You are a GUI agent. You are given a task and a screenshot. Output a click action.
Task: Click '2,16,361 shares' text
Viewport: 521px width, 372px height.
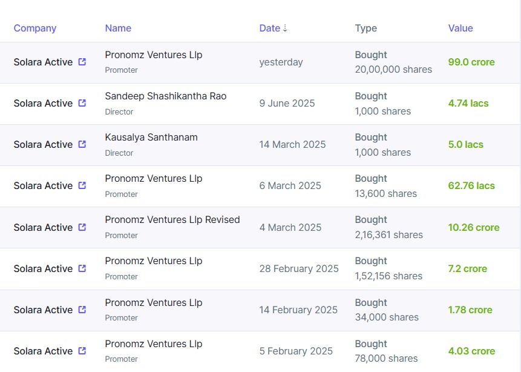coord(388,235)
